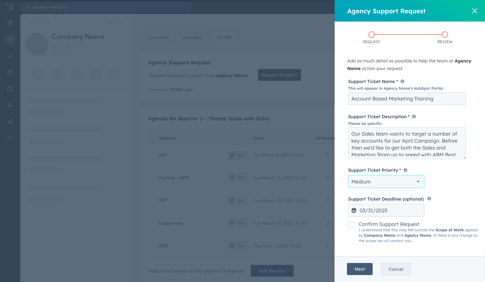Go to the REQUEST step circle
Viewport: 485px width, 282px height.
pos(372,35)
